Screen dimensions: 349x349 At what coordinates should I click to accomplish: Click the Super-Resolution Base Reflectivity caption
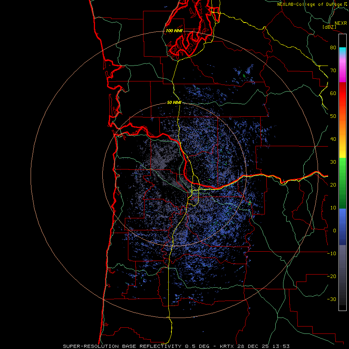click(x=176, y=346)
